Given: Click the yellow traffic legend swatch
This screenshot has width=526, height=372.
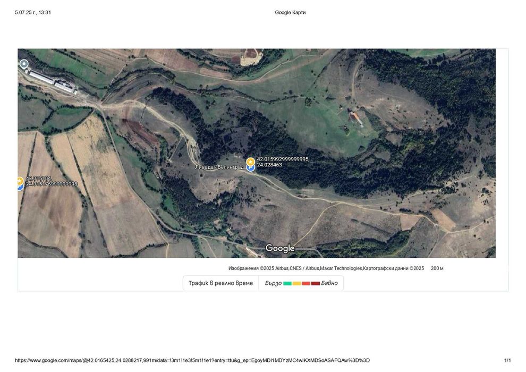Looking at the screenshot, I should click(x=296, y=283).
